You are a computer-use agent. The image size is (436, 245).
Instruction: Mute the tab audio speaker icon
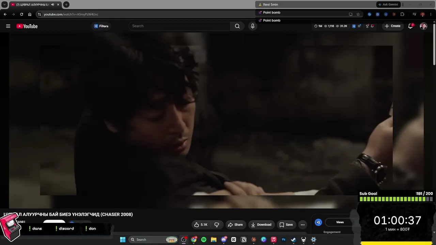(x=52, y=5)
